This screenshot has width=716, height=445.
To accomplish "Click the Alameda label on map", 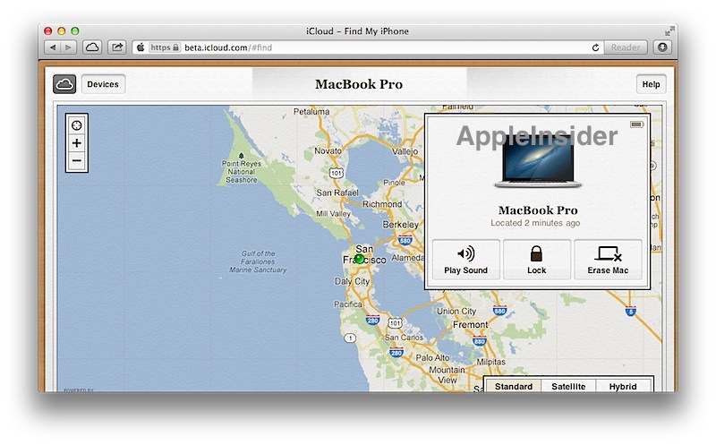I will pos(407,258).
